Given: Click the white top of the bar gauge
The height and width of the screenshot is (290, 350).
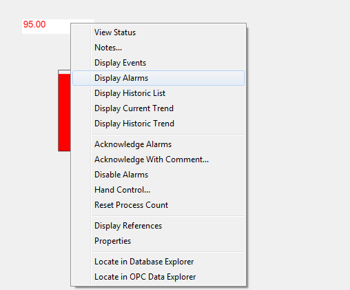Looking at the screenshot, I should pyautogui.click(x=65, y=72).
